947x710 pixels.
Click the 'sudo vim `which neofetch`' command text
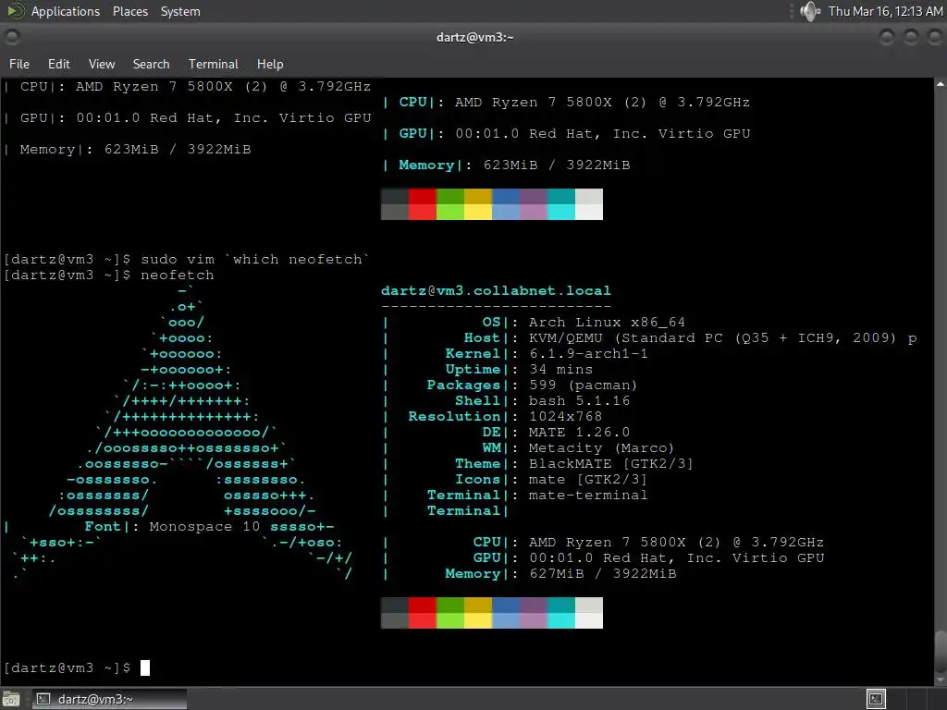(255, 260)
